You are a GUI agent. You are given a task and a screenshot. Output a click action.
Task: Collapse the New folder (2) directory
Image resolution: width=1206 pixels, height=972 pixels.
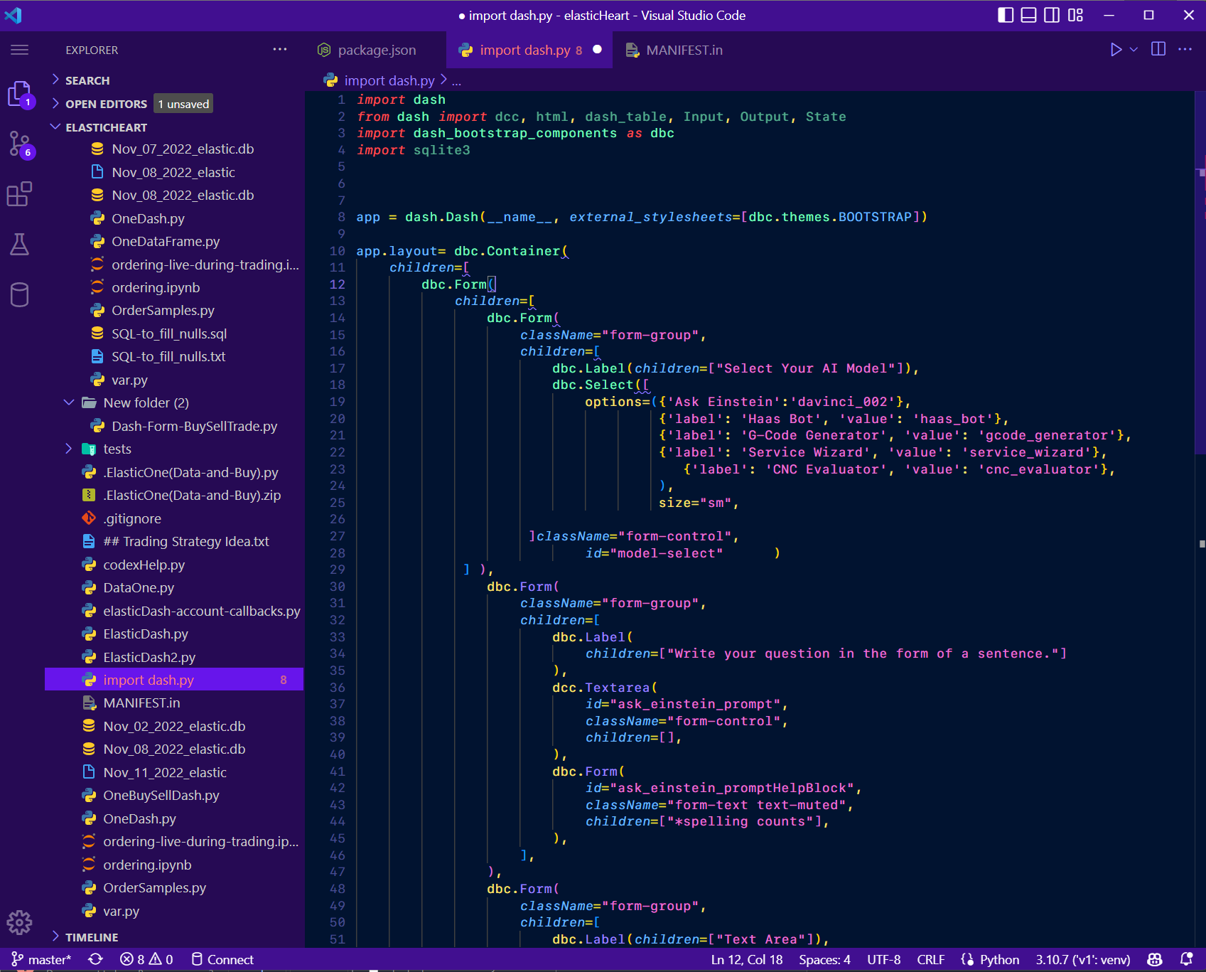[68, 402]
